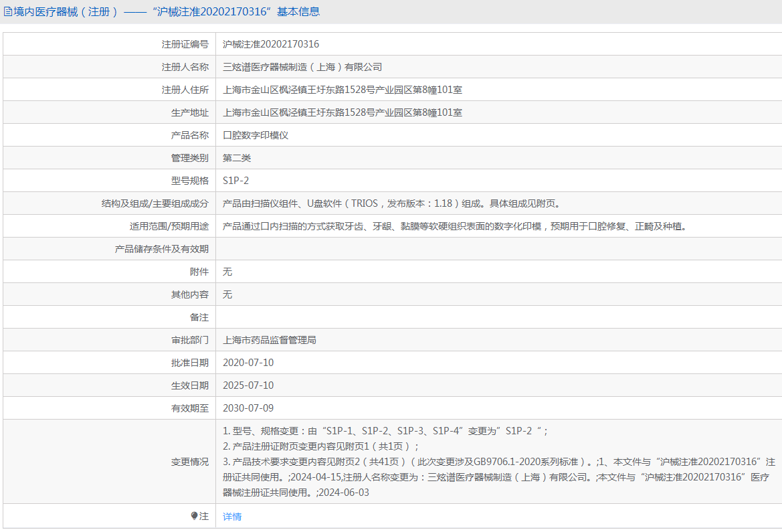Click the registrant name 三炫谱医疗器械制造（上海）有限公司
Screen dimensions: 782x530
tap(302, 67)
